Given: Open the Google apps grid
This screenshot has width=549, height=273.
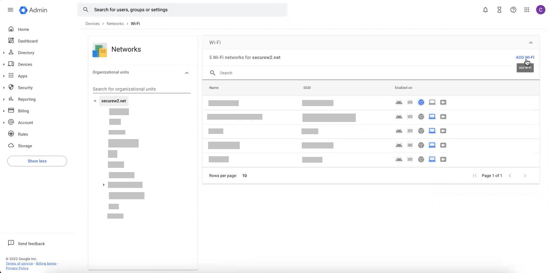Looking at the screenshot, I should [527, 10].
